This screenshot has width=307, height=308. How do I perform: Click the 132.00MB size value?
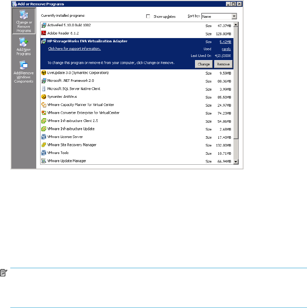click(223, 145)
